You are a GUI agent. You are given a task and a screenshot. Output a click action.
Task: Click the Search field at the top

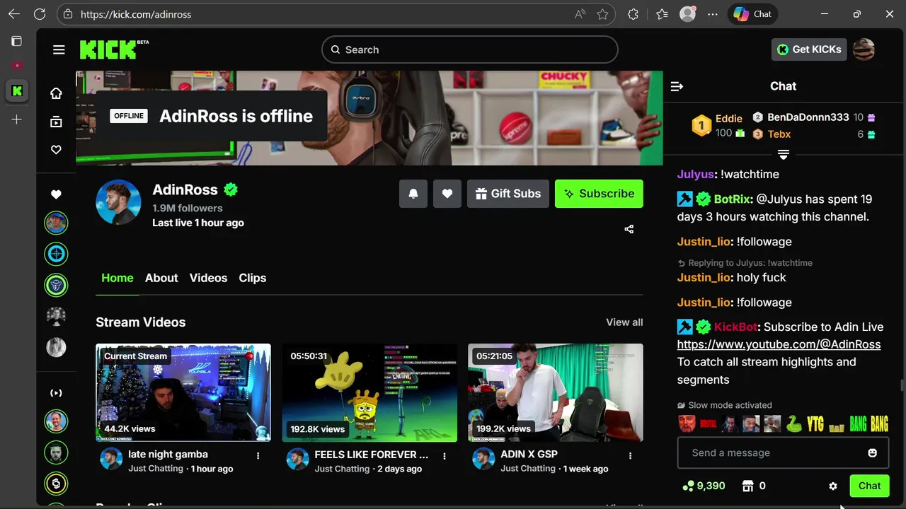point(469,49)
